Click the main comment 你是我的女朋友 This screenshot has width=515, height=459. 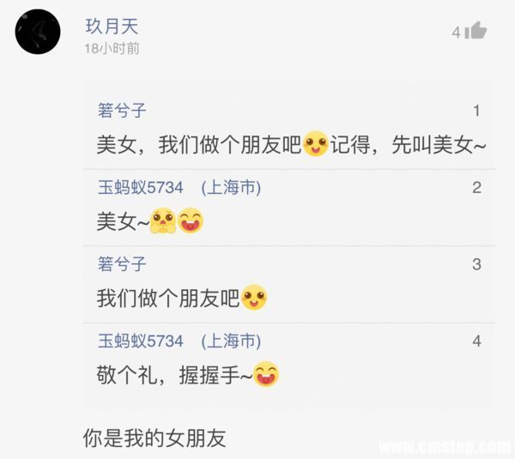point(154,438)
